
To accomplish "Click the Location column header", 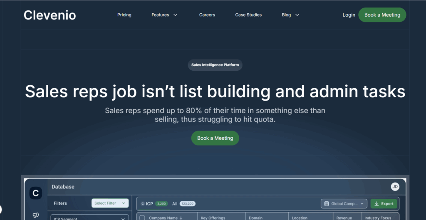I will tap(300, 218).
